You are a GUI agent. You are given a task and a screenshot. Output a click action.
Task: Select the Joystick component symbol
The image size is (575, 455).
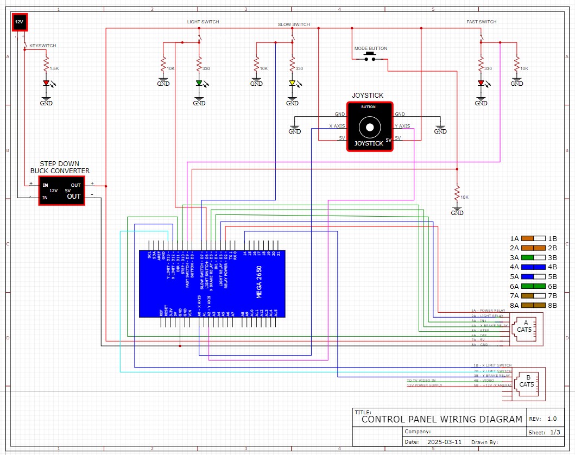click(370, 127)
